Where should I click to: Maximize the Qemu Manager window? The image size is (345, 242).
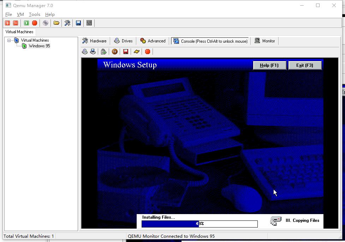[318, 5]
